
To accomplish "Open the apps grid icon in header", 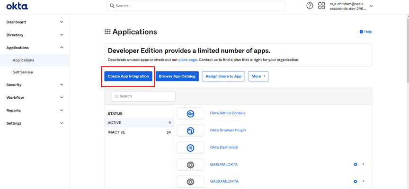I will click(x=321, y=6).
